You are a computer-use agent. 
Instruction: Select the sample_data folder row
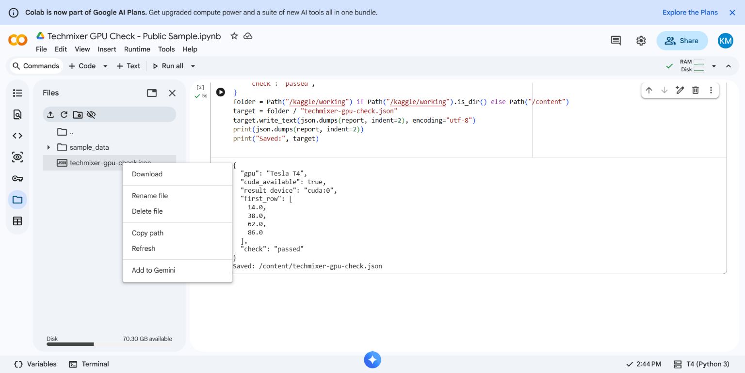(x=110, y=147)
